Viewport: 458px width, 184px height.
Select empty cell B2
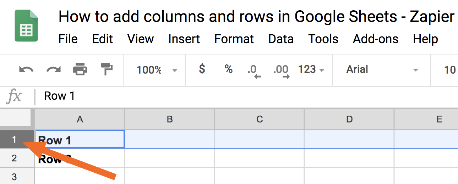170,158
